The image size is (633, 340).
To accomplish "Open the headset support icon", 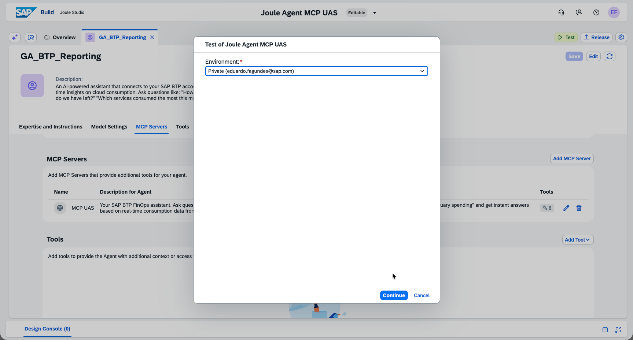I will click(561, 12).
